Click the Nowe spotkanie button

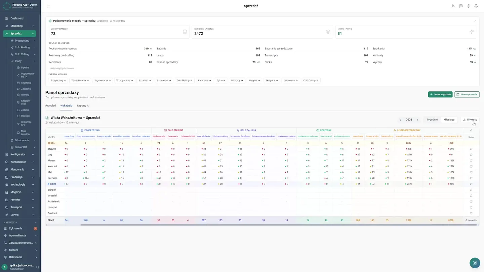click(x=467, y=94)
